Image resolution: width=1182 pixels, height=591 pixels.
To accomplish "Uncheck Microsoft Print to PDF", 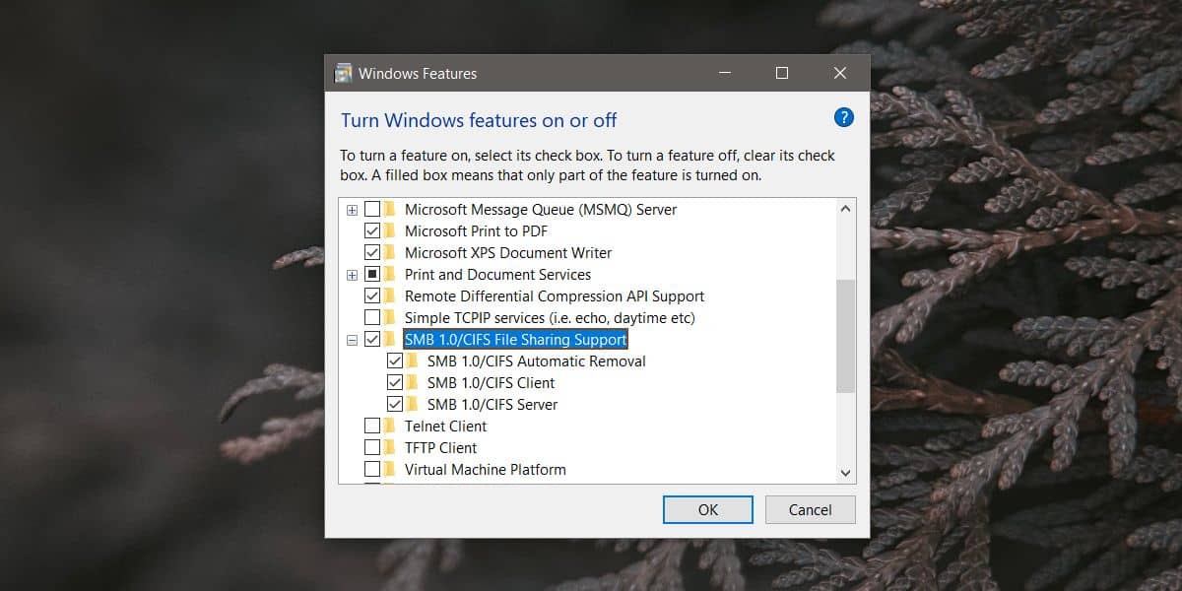I will coord(372,230).
